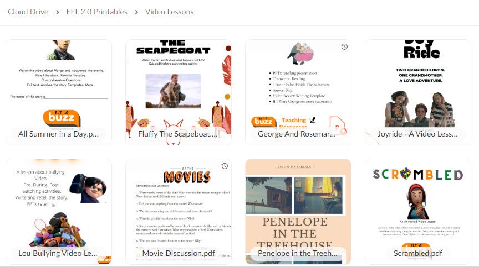This screenshot has height=267, width=479.
Task: Click 'Scrambled.pdf' file name
Action: pyautogui.click(x=418, y=253)
